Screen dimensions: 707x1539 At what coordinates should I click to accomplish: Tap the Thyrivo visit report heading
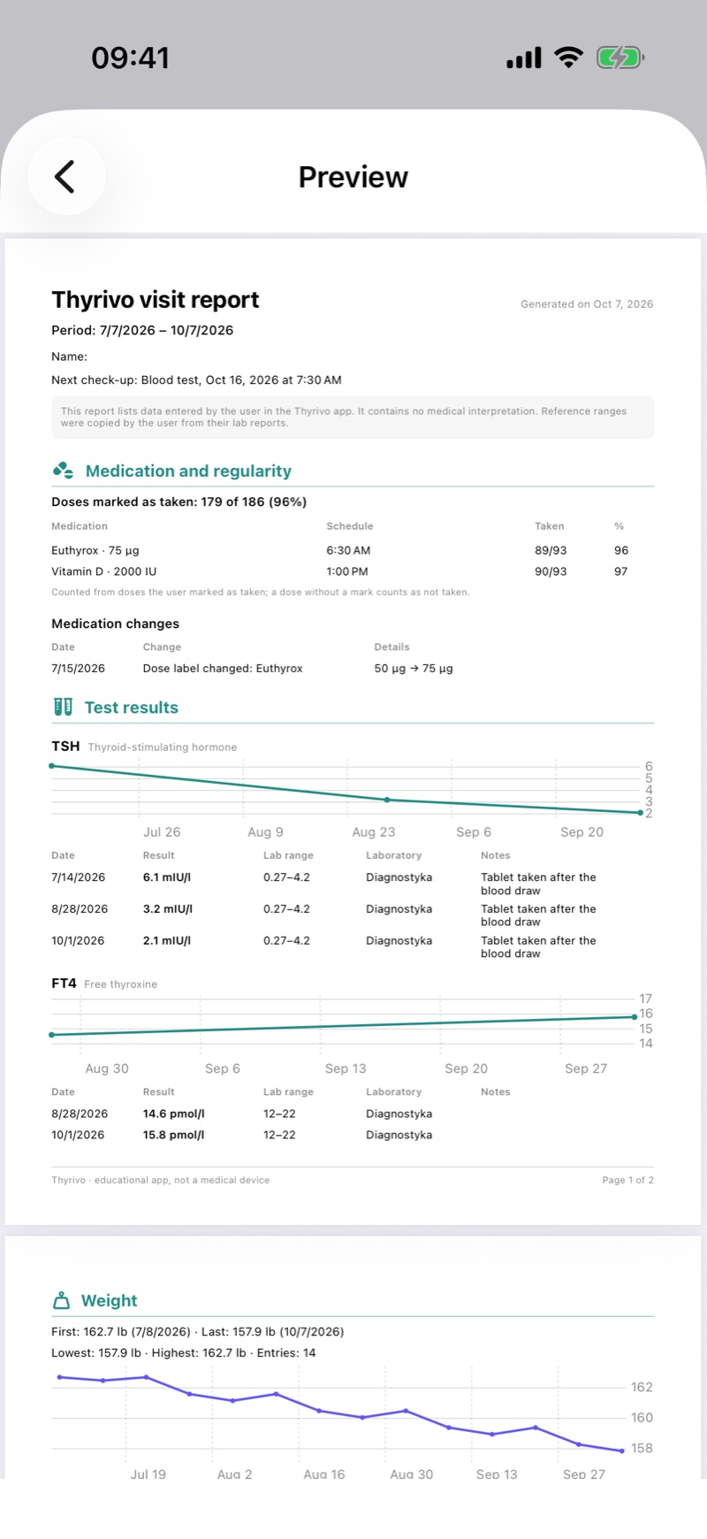coord(156,300)
